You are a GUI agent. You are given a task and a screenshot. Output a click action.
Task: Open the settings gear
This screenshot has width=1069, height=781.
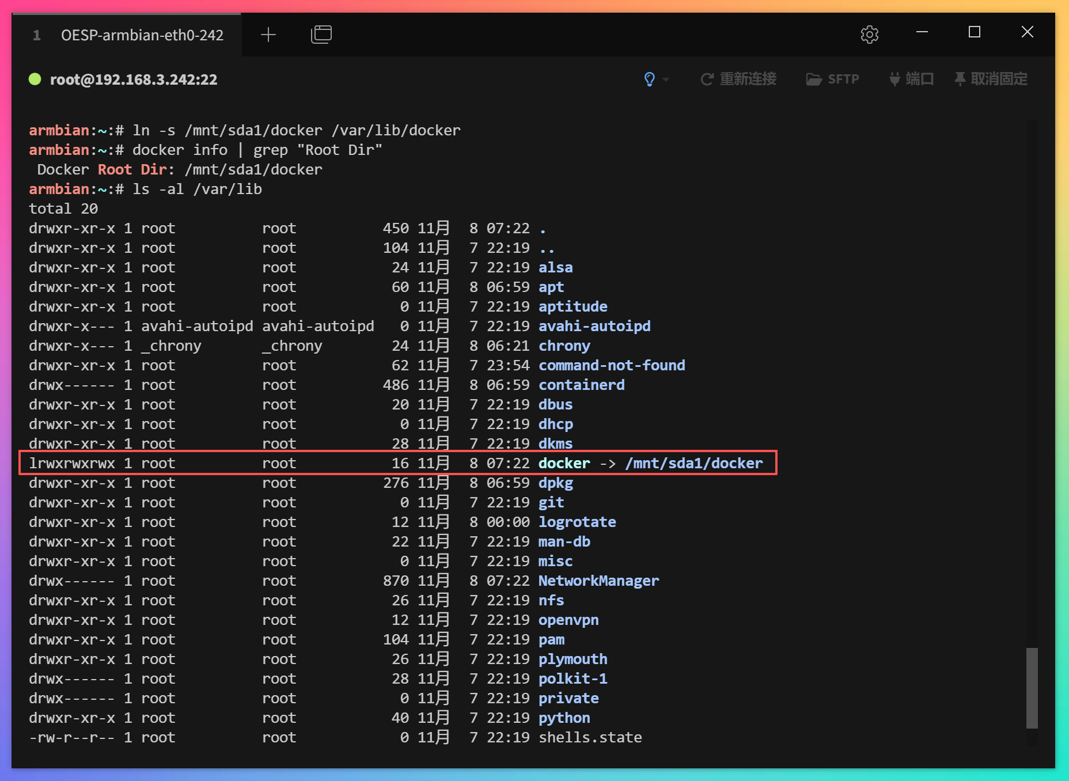(x=869, y=35)
